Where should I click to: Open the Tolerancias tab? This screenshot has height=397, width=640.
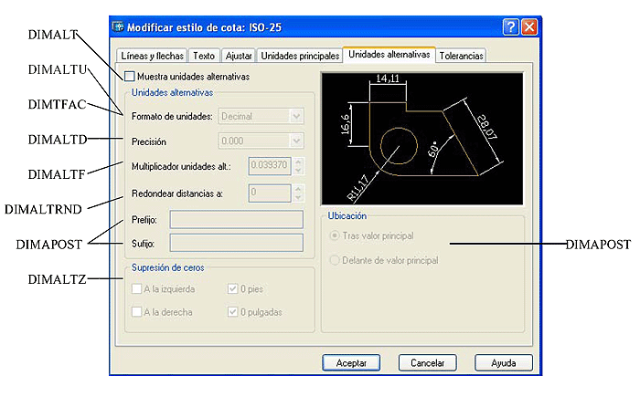(x=461, y=56)
